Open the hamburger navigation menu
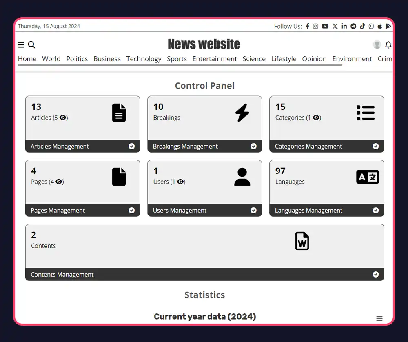 21,45
